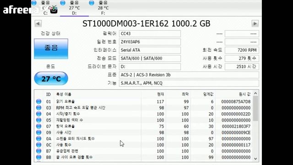Click raw value 00000875A7D8

coord(236,102)
